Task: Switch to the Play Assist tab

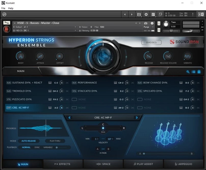Action: (x=143, y=164)
